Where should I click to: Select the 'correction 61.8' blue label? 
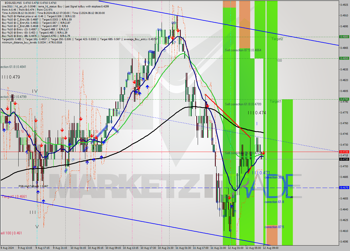[x=274, y=202]
